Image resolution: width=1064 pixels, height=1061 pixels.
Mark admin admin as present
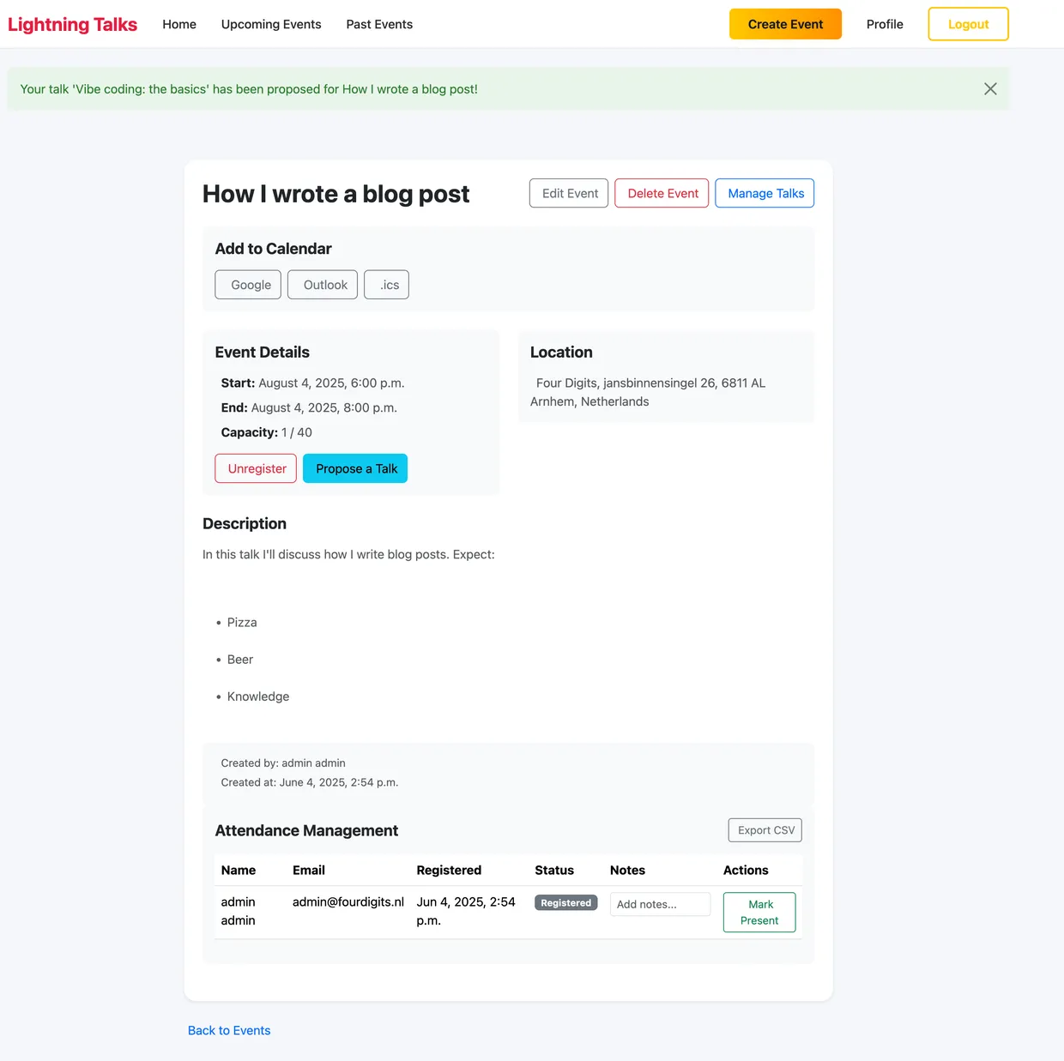759,912
